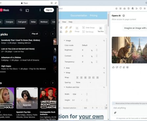Screen dimensions: 147x121
Task: Click the mood chips horizontal scrollbar
Action: (12, 28)
